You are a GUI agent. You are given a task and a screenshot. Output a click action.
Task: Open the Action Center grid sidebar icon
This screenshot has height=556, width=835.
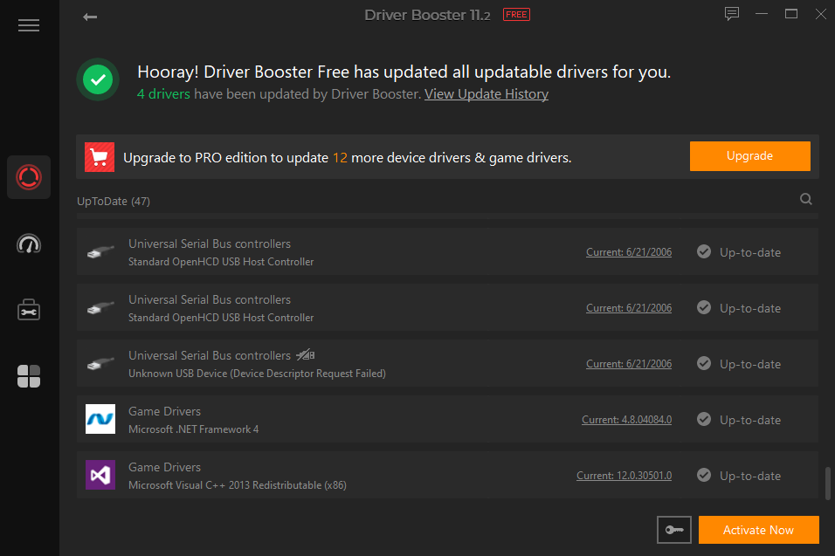(29, 376)
